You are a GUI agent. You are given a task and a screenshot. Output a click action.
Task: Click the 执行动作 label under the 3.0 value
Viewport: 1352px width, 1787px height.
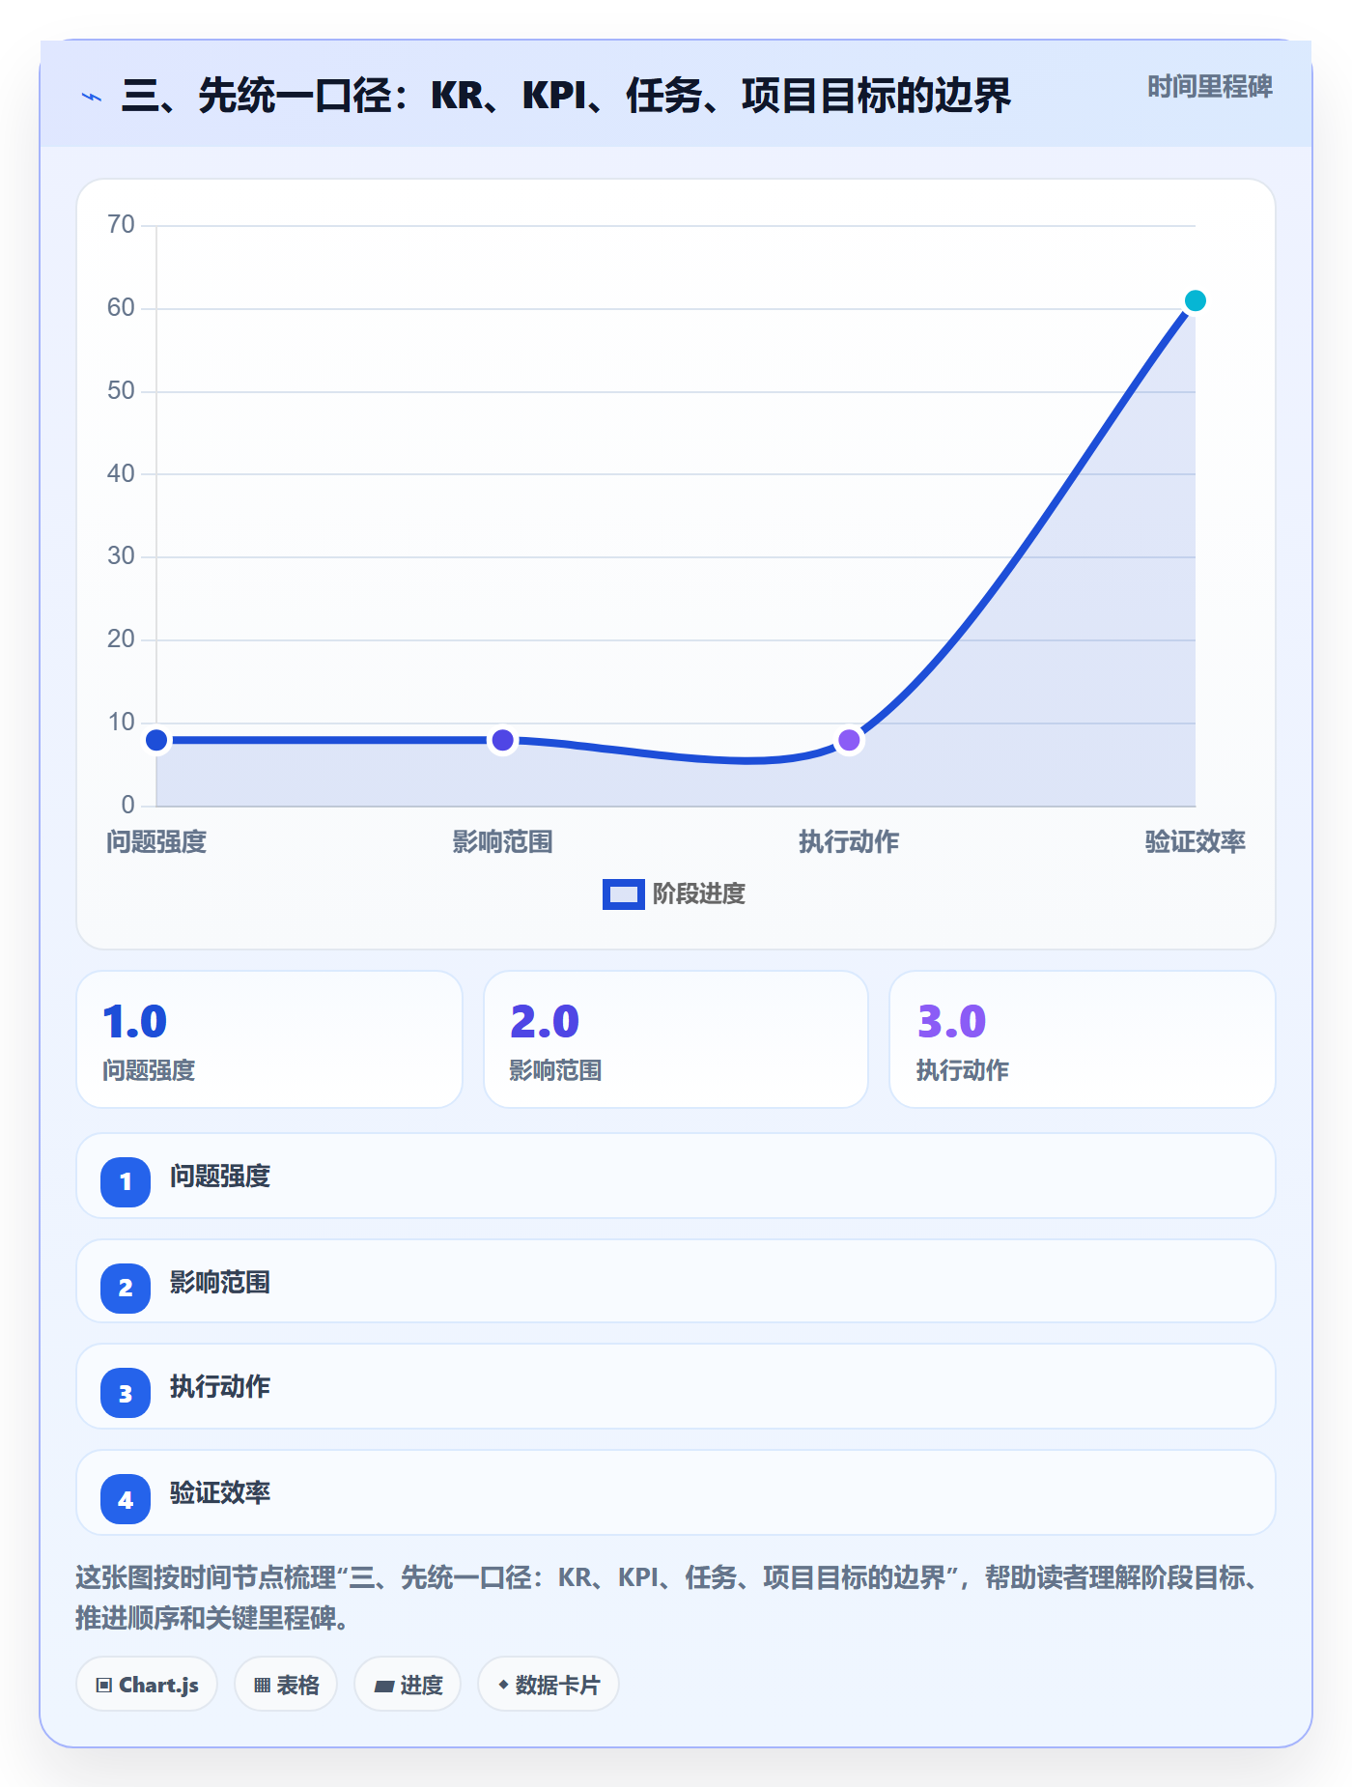pos(963,1070)
